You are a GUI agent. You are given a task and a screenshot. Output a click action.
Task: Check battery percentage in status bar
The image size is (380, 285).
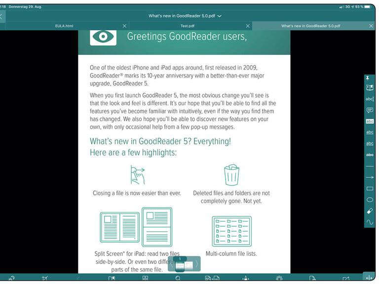point(359,7)
